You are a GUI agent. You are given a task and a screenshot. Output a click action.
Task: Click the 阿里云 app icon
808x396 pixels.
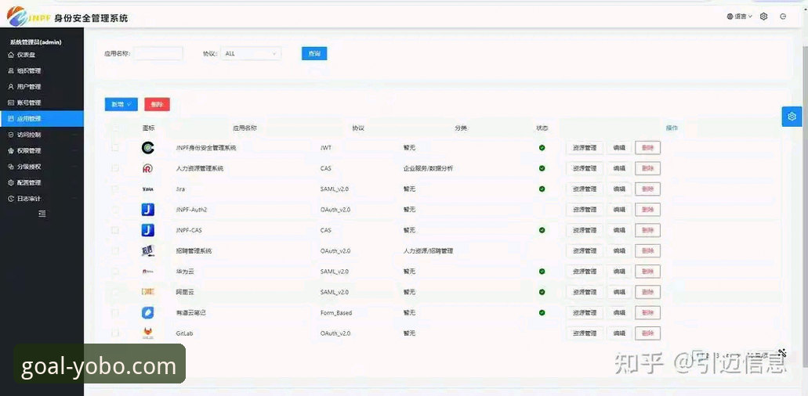(x=148, y=292)
